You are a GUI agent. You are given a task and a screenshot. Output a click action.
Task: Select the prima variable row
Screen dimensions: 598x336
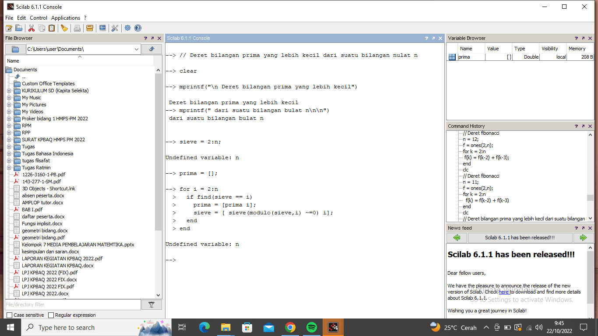[x=520, y=57]
